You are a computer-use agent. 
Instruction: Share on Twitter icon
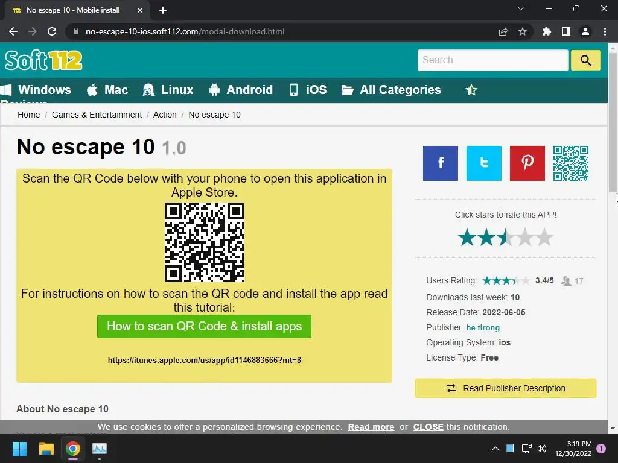point(483,163)
